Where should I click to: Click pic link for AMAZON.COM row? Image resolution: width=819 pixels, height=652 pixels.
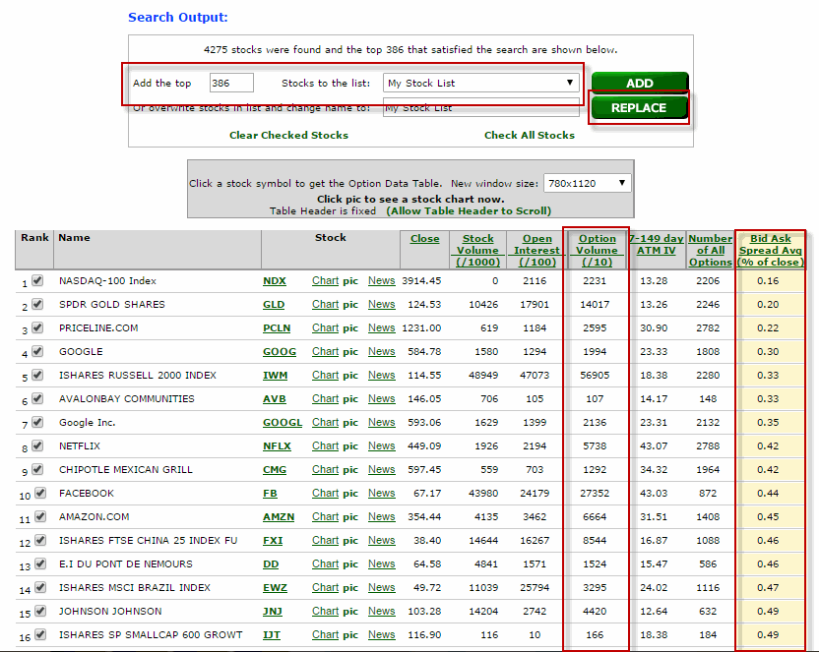(350, 517)
